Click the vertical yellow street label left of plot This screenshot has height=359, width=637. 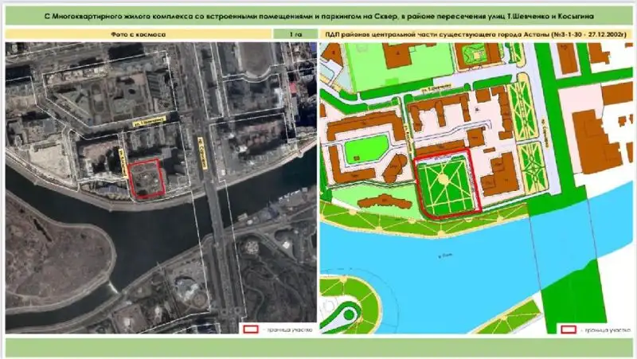(122, 156)
